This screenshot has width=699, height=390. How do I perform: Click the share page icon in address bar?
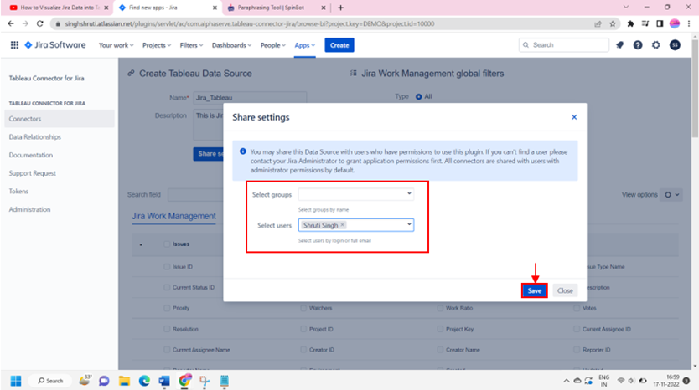598,23
